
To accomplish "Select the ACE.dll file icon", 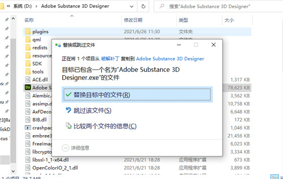I will pos(28,79).
